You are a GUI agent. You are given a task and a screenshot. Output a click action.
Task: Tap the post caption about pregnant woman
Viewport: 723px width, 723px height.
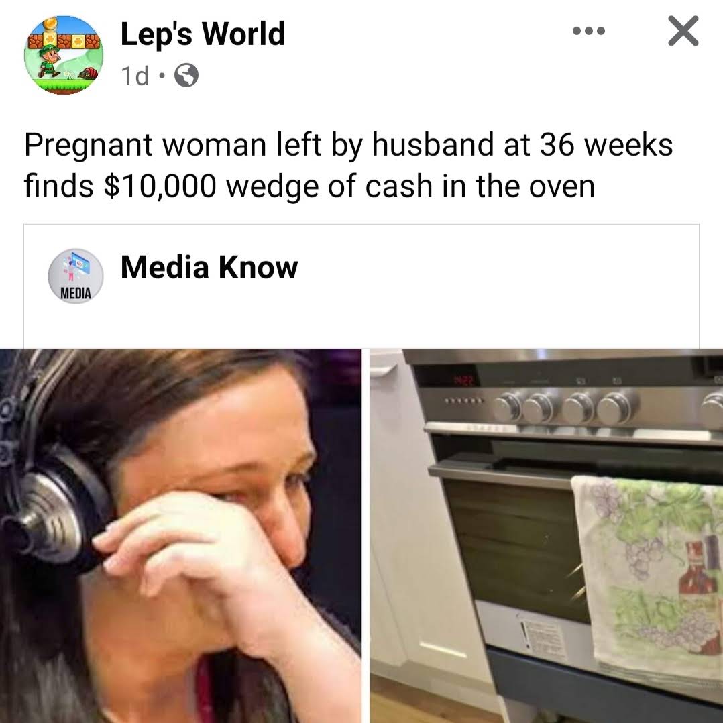348,165
